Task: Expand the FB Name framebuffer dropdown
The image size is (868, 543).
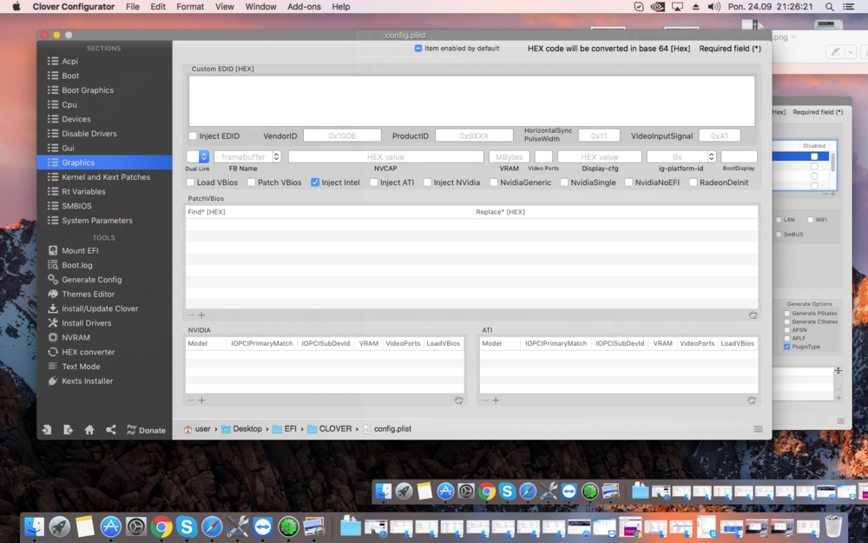Action: [x=276, y=157]
